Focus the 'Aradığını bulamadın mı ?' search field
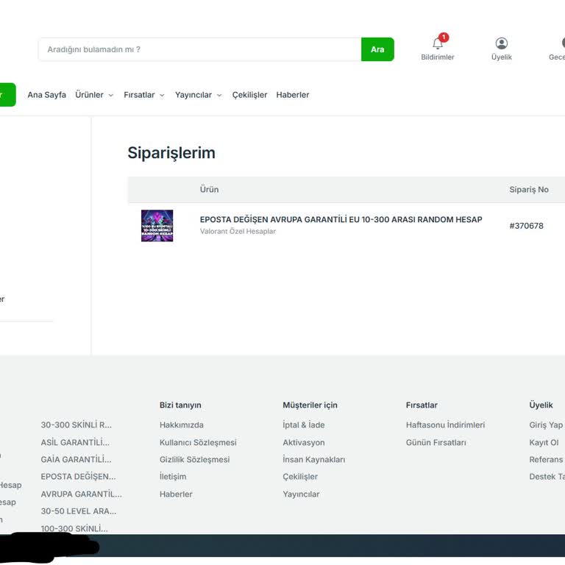 199,49
